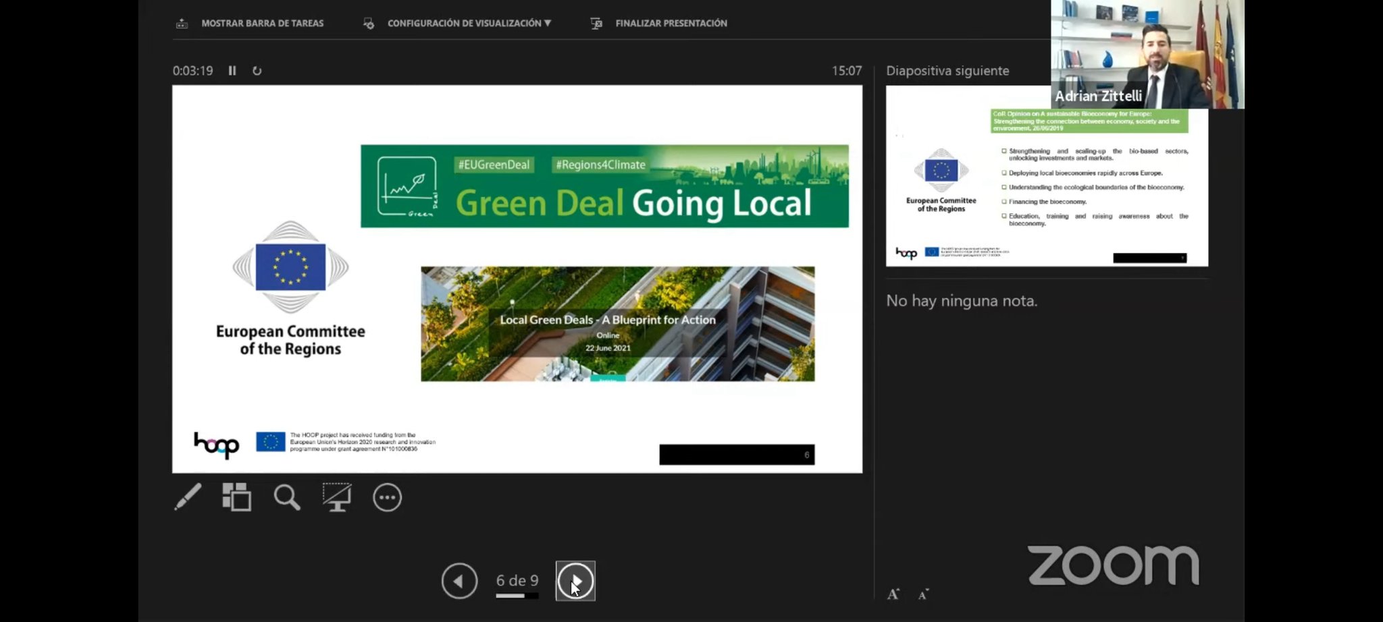This screenshot has height=622, width=1383.
Task: Click the 6 de 9 slide counter
Action: 517,580
